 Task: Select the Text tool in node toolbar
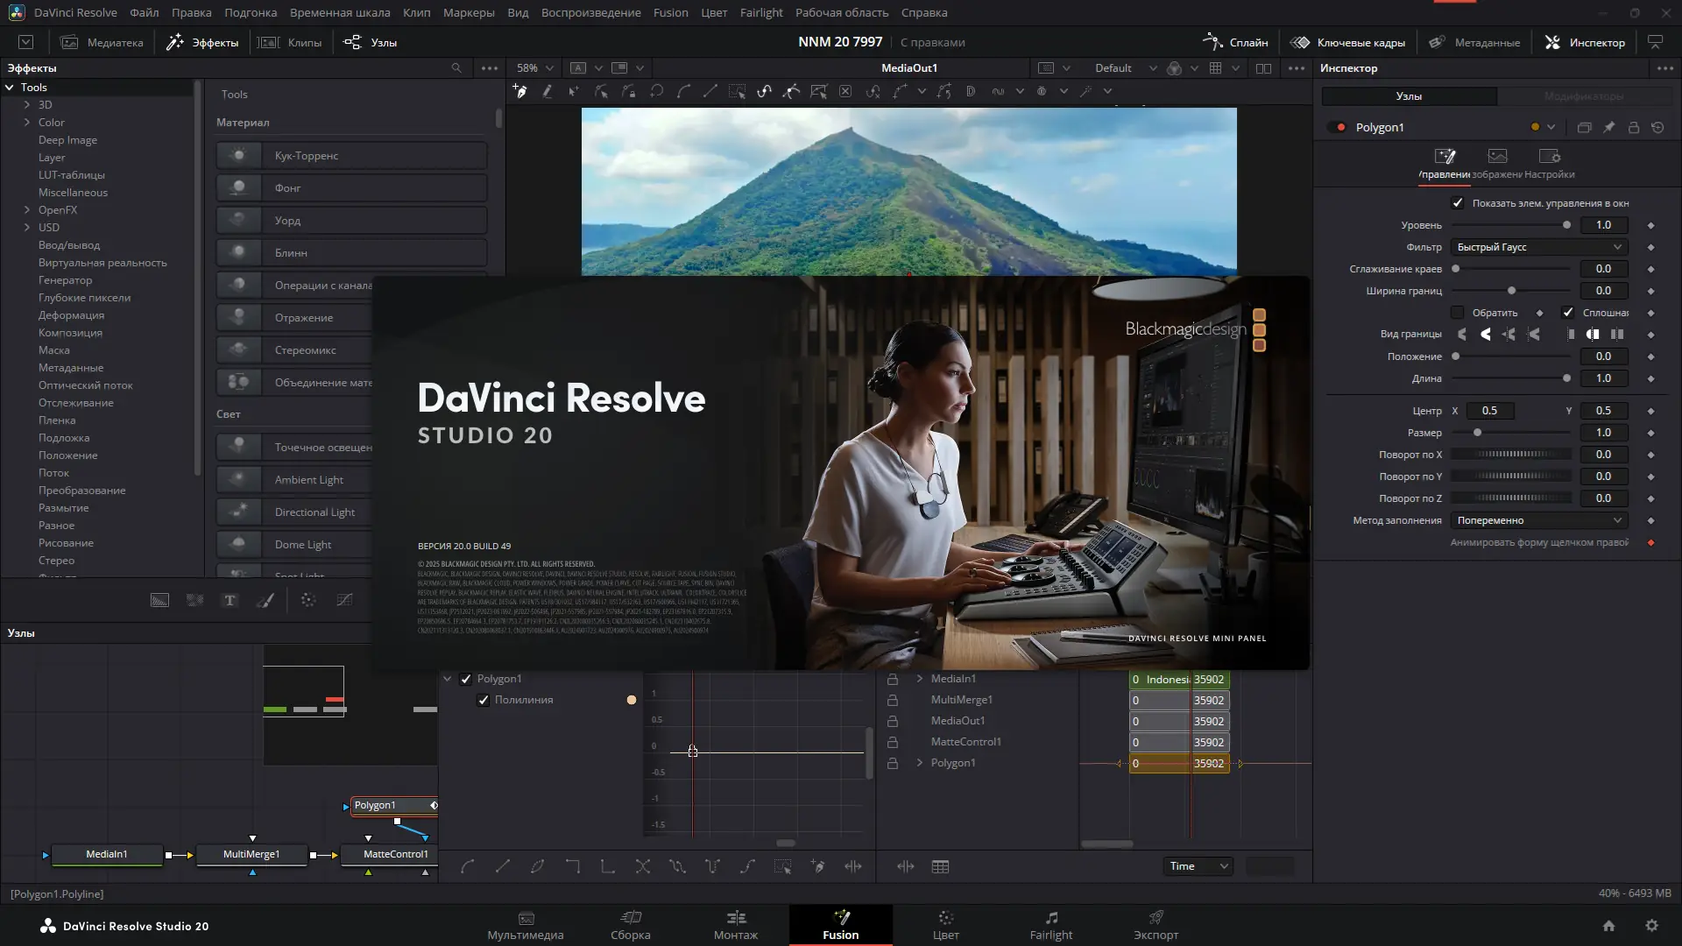point(230,600)
